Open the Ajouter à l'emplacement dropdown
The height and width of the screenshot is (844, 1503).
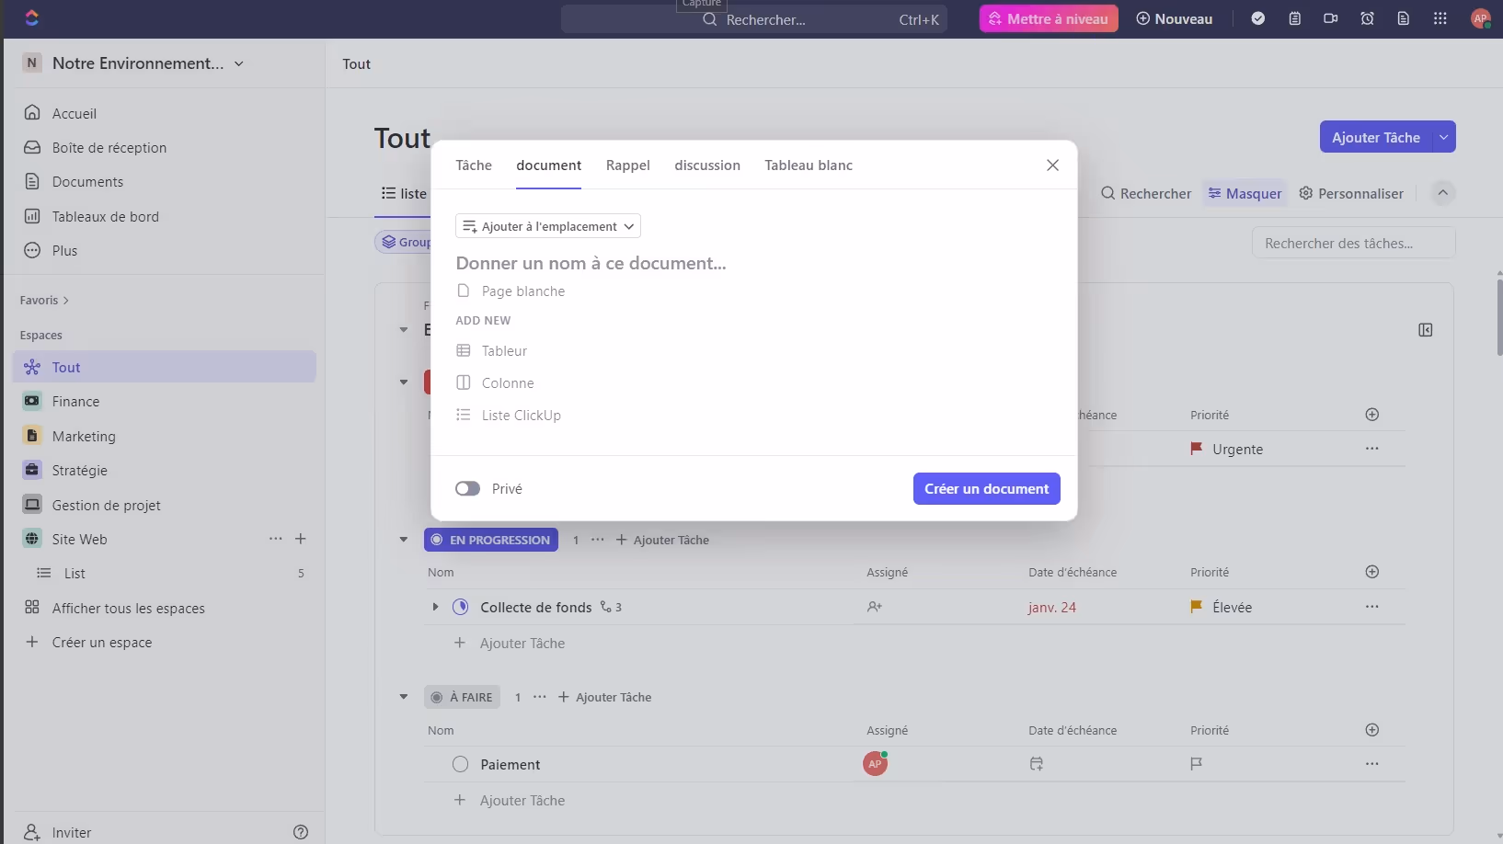click(x=548, y=226)
